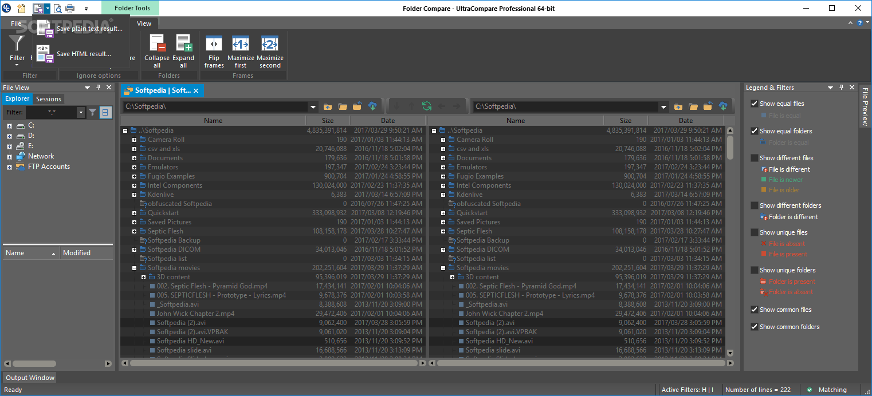Open the Output Window tab
This screenshot has width=872, height=396.
point(30,378)
